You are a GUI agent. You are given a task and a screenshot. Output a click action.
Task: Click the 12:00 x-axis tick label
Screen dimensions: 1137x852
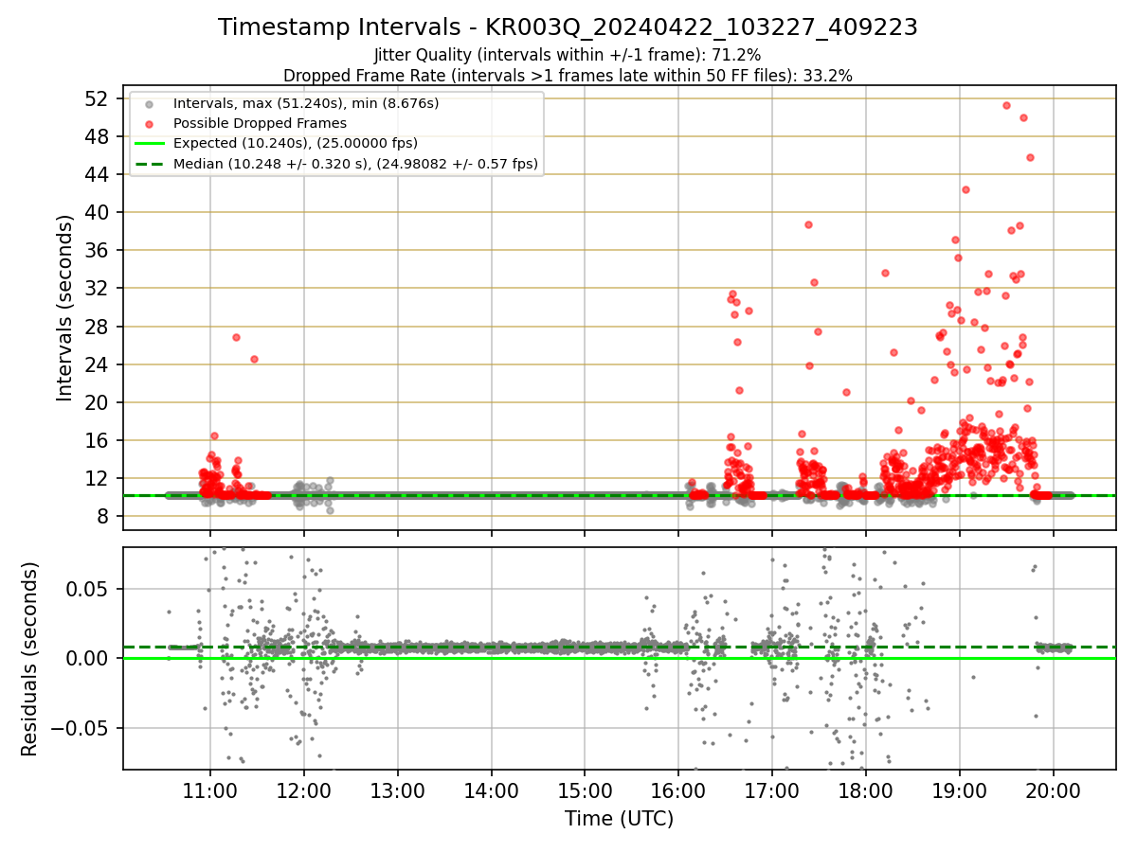[x=304, y=791]
